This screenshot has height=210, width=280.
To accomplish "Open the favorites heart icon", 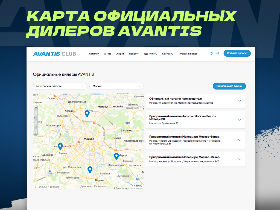I will (211, 53).
